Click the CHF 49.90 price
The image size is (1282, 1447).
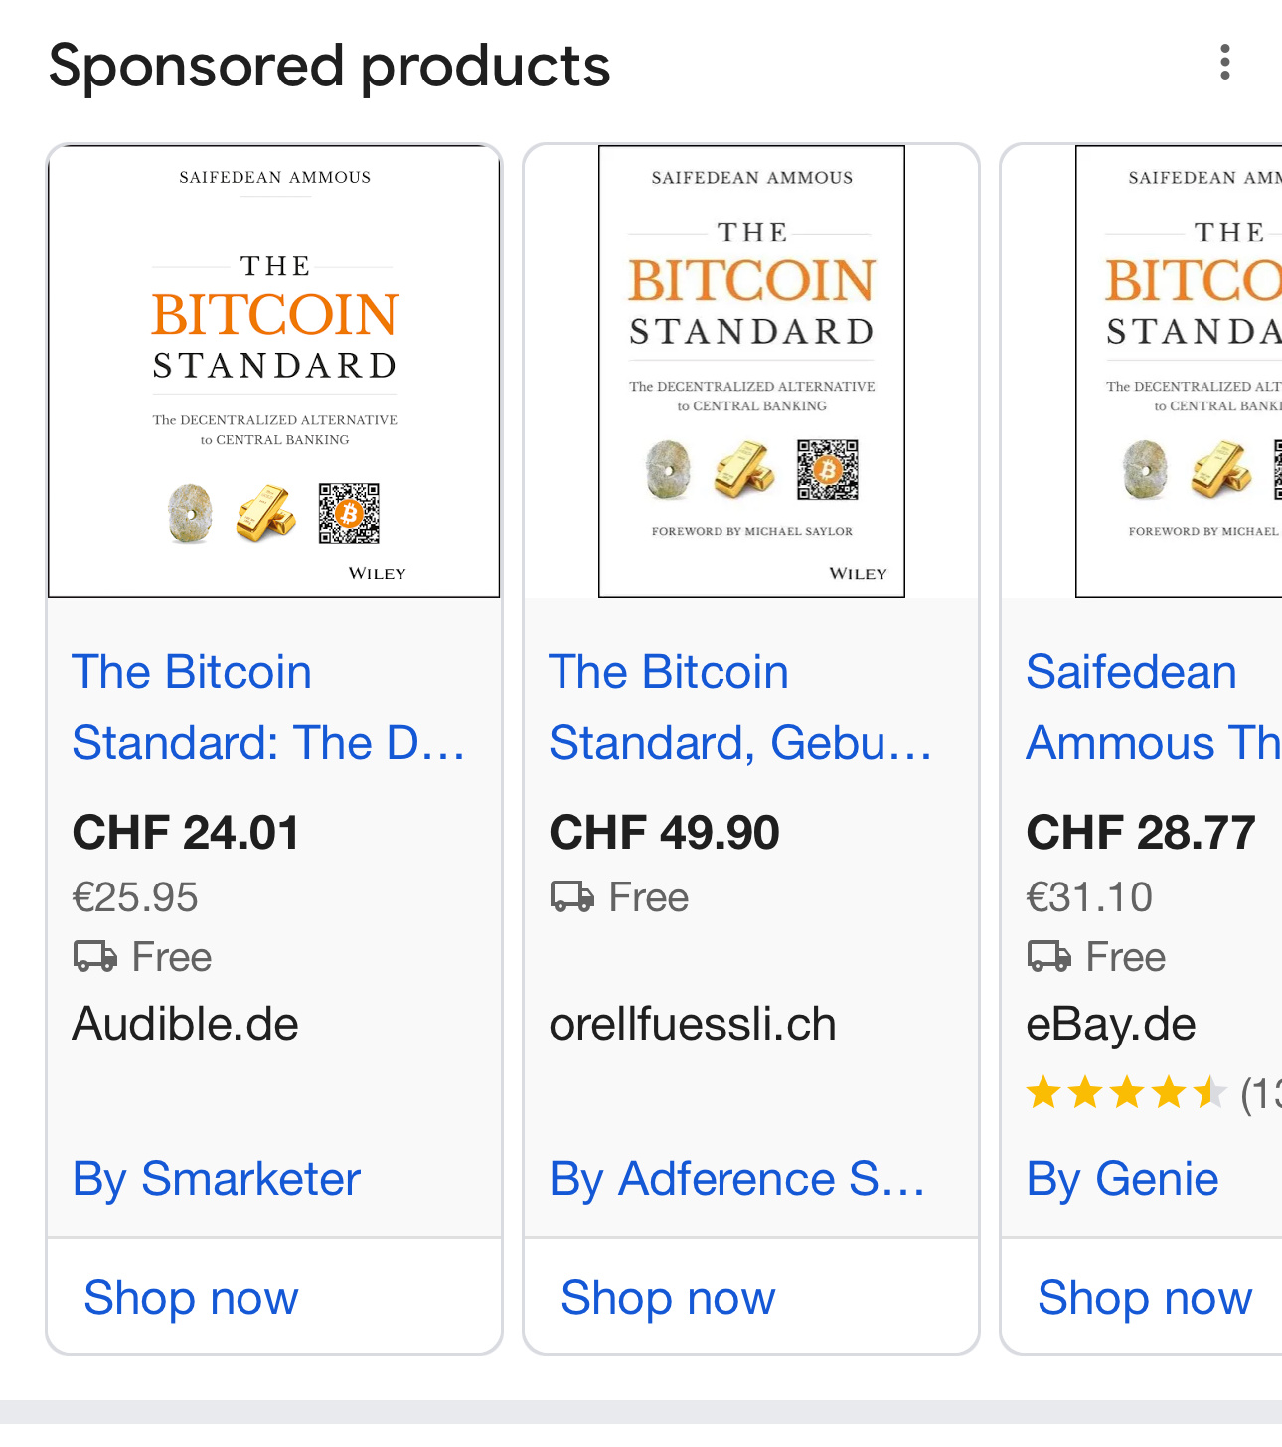tap(665, 832)
